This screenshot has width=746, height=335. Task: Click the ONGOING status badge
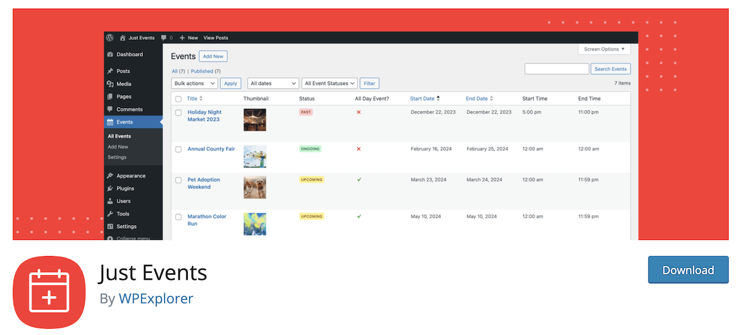pyautogui.click(x=310, y=149)
